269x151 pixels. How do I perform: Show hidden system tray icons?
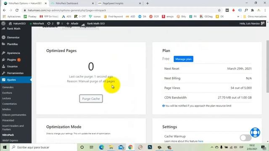click(212, 147)
